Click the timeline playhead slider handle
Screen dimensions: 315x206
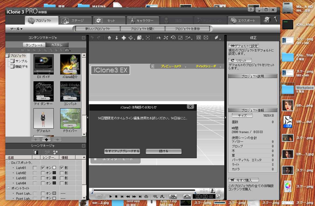tap(93, 190)
